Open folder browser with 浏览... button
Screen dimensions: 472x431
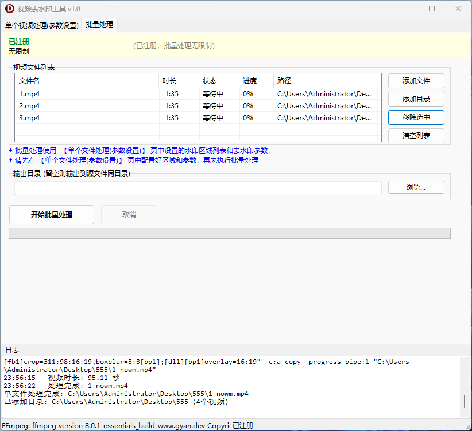click(416, 187)
